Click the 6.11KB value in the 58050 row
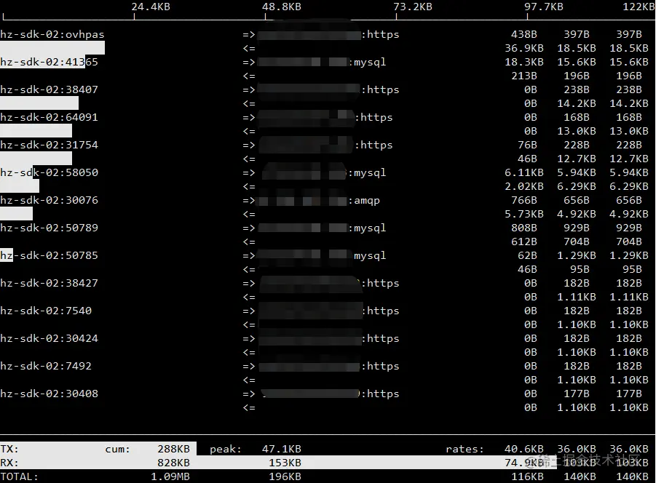Viewport: 656px width, 483px height. pyautogui.click(x=523, y=172)
